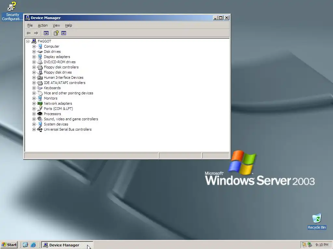Select the Ports (COM & LPT) plug icon
333x249 pixels.
(x=40, y=109)
